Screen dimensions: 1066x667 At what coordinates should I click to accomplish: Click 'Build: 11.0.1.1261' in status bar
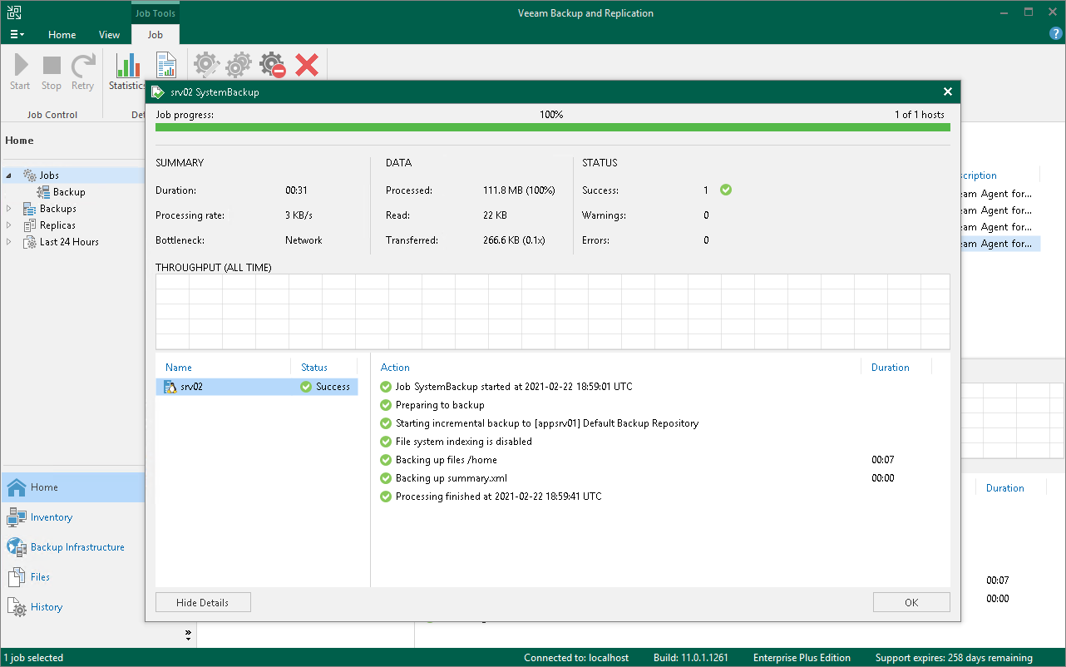tap(691, 658)
